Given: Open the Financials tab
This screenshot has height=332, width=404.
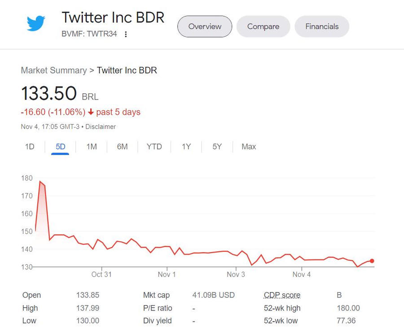Looking at the screenshot, I should pyautogui.click(x=321, y=26).
